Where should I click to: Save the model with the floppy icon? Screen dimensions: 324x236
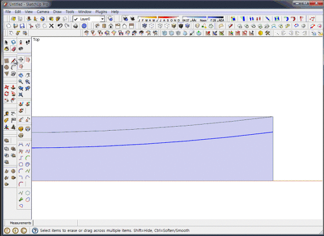(x=22, y=26)
